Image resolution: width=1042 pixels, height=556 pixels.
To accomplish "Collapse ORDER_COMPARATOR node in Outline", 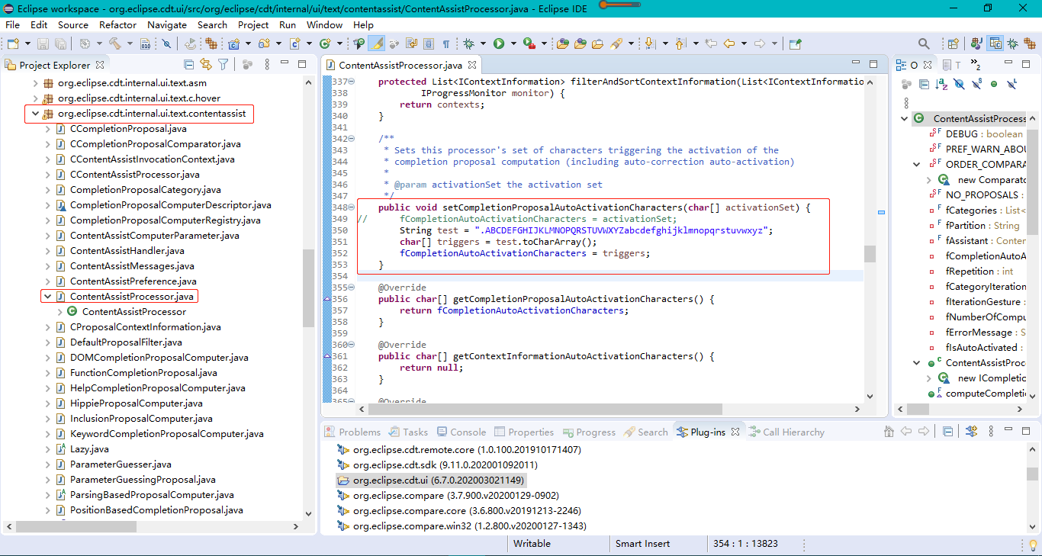I will (x=918, y=164).
